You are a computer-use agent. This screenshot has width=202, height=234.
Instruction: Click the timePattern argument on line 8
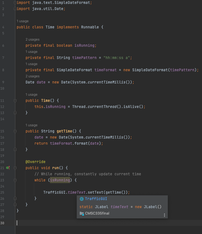point(182,70)
